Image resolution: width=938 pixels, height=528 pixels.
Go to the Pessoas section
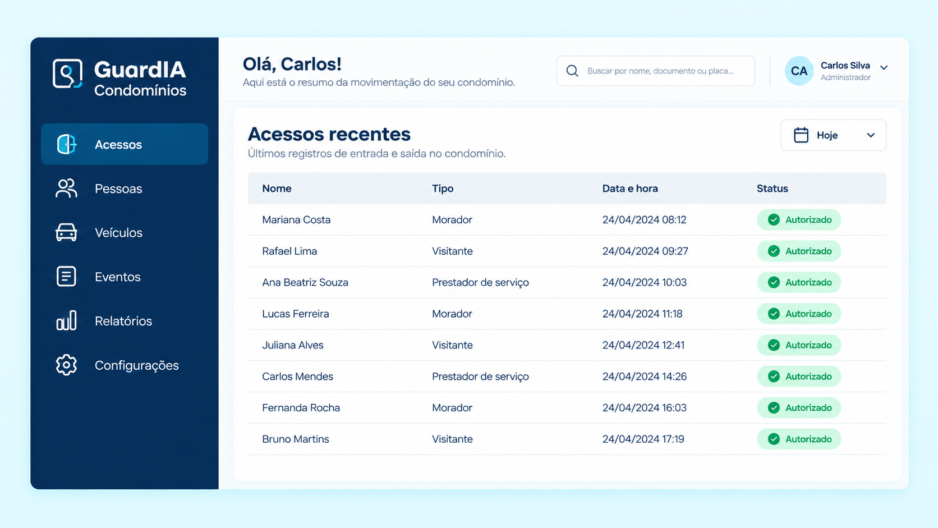coord(125,189)
